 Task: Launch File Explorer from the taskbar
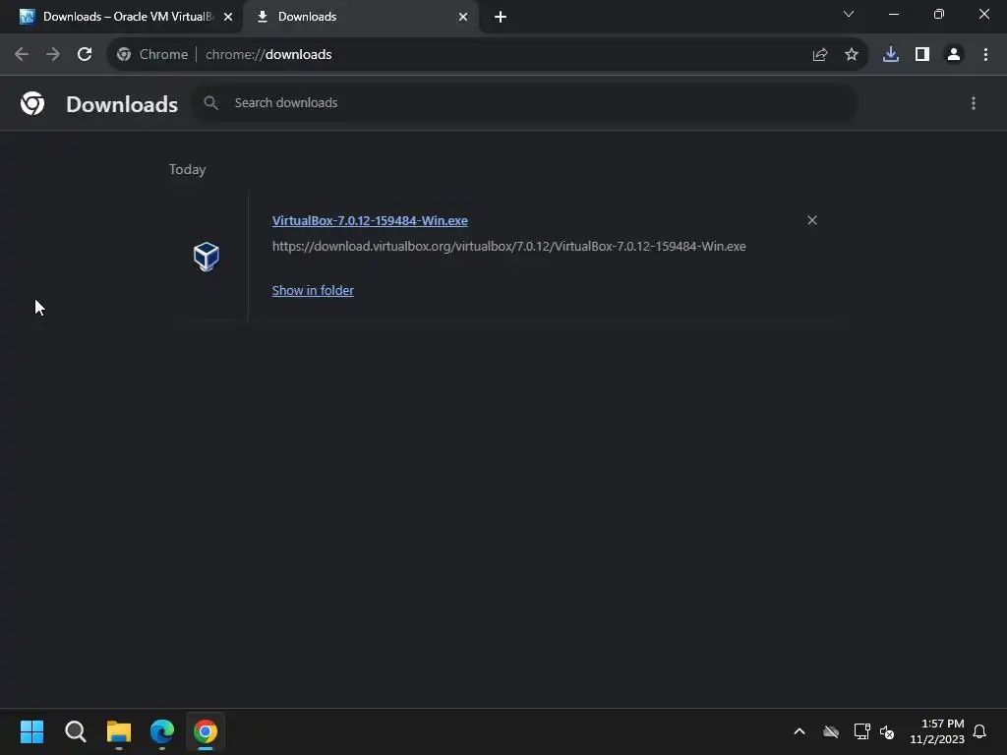click(x=119, y=731)
